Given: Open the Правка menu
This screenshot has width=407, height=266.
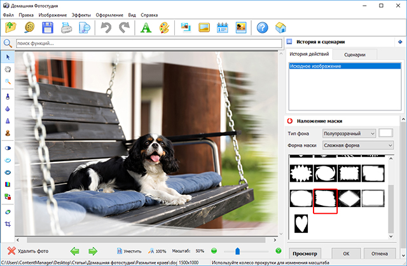Looking at the screenshot, I should (x=26, y=15).
